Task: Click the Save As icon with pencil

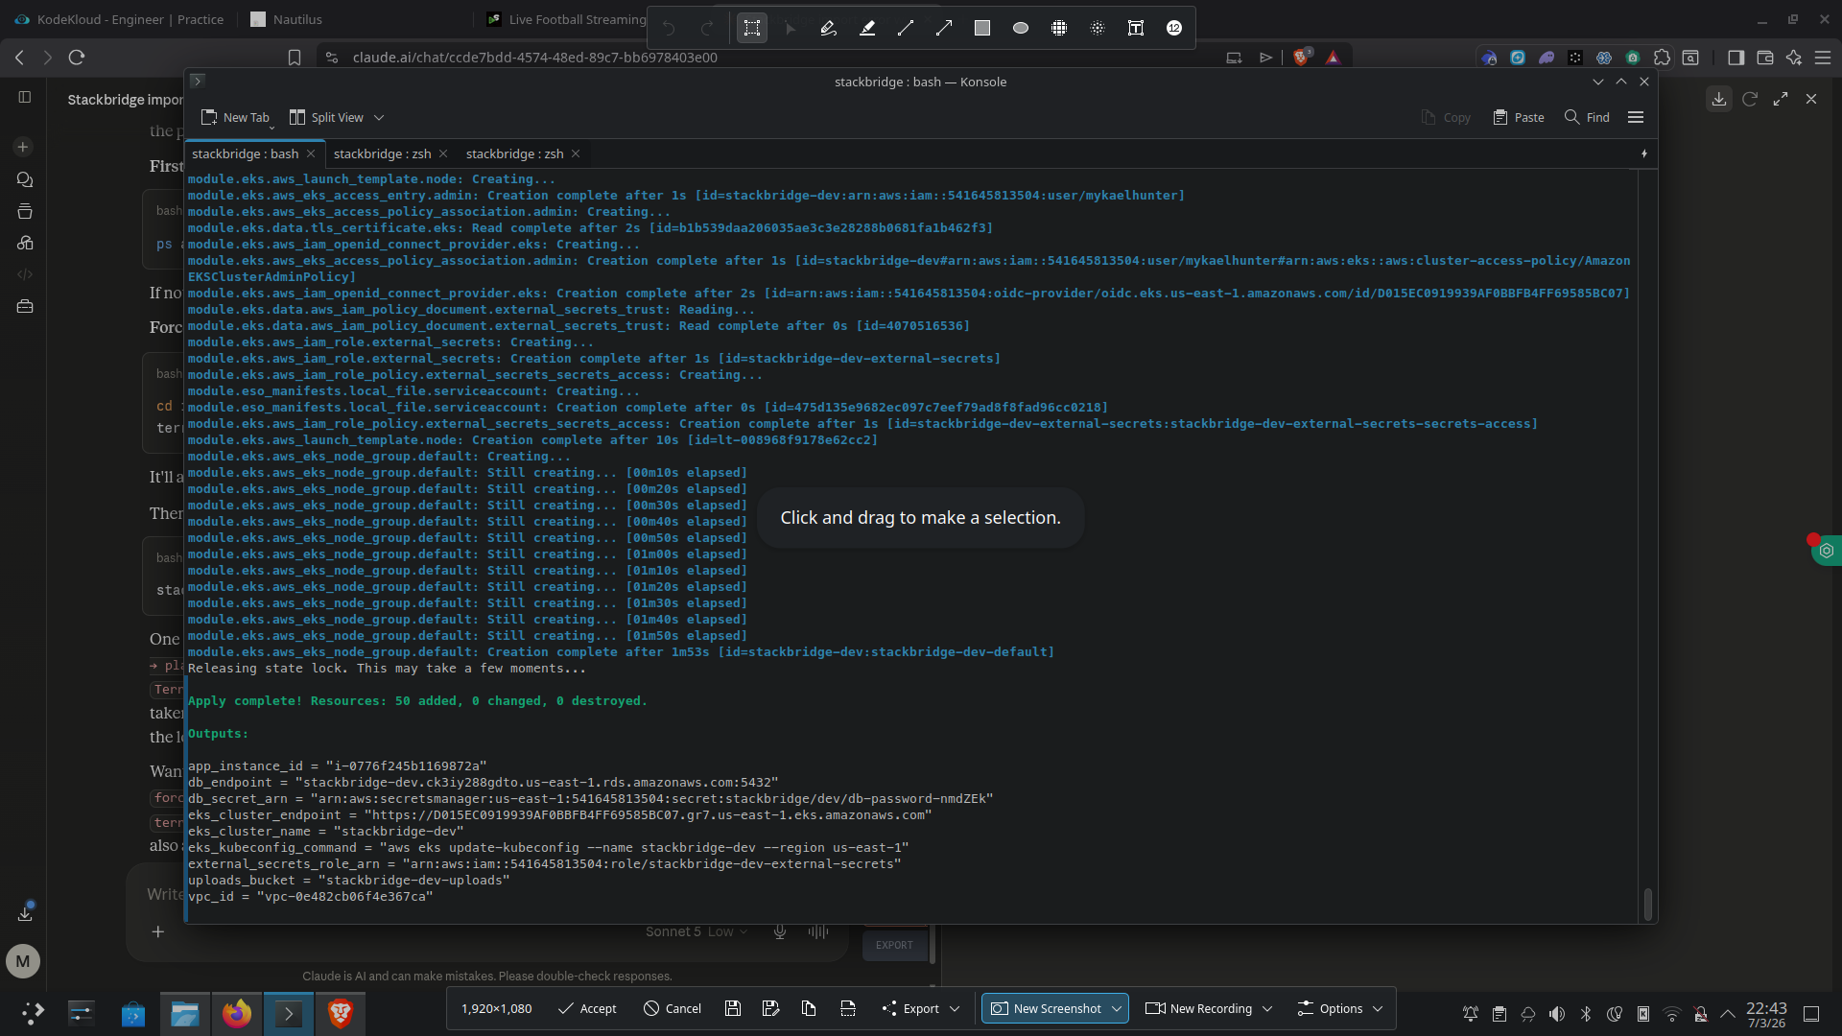Action: tap(770, 1008)
